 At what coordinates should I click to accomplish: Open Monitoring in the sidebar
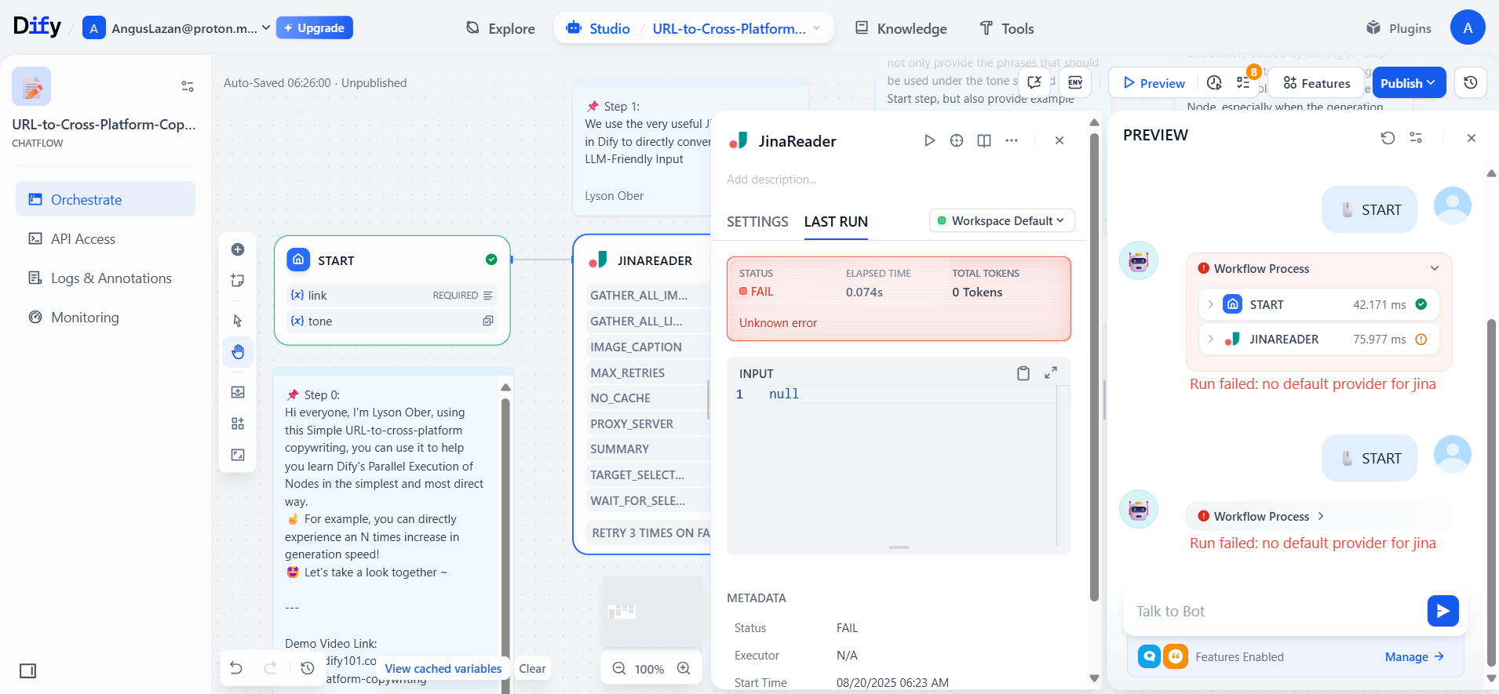coord(105,317)
